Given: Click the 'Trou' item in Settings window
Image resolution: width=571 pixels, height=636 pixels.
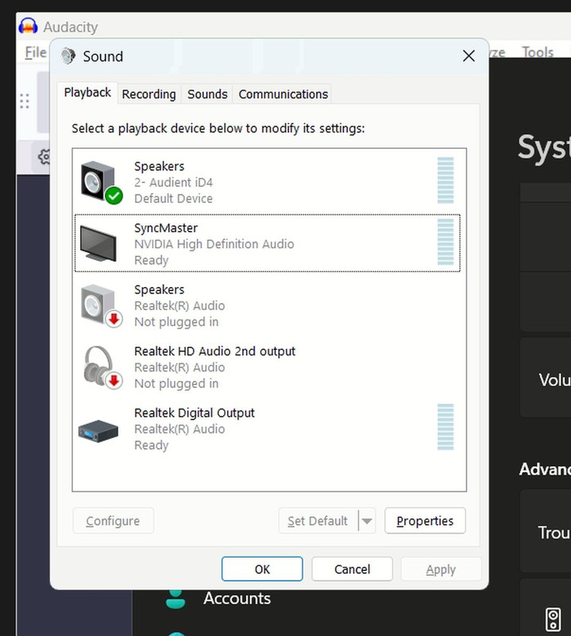Looking at the screenshot, I should coord(554,533).
